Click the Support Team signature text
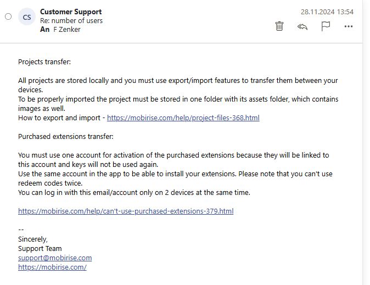Image resolution: width=370 pixels, height=285 pixels. point(40,248)
